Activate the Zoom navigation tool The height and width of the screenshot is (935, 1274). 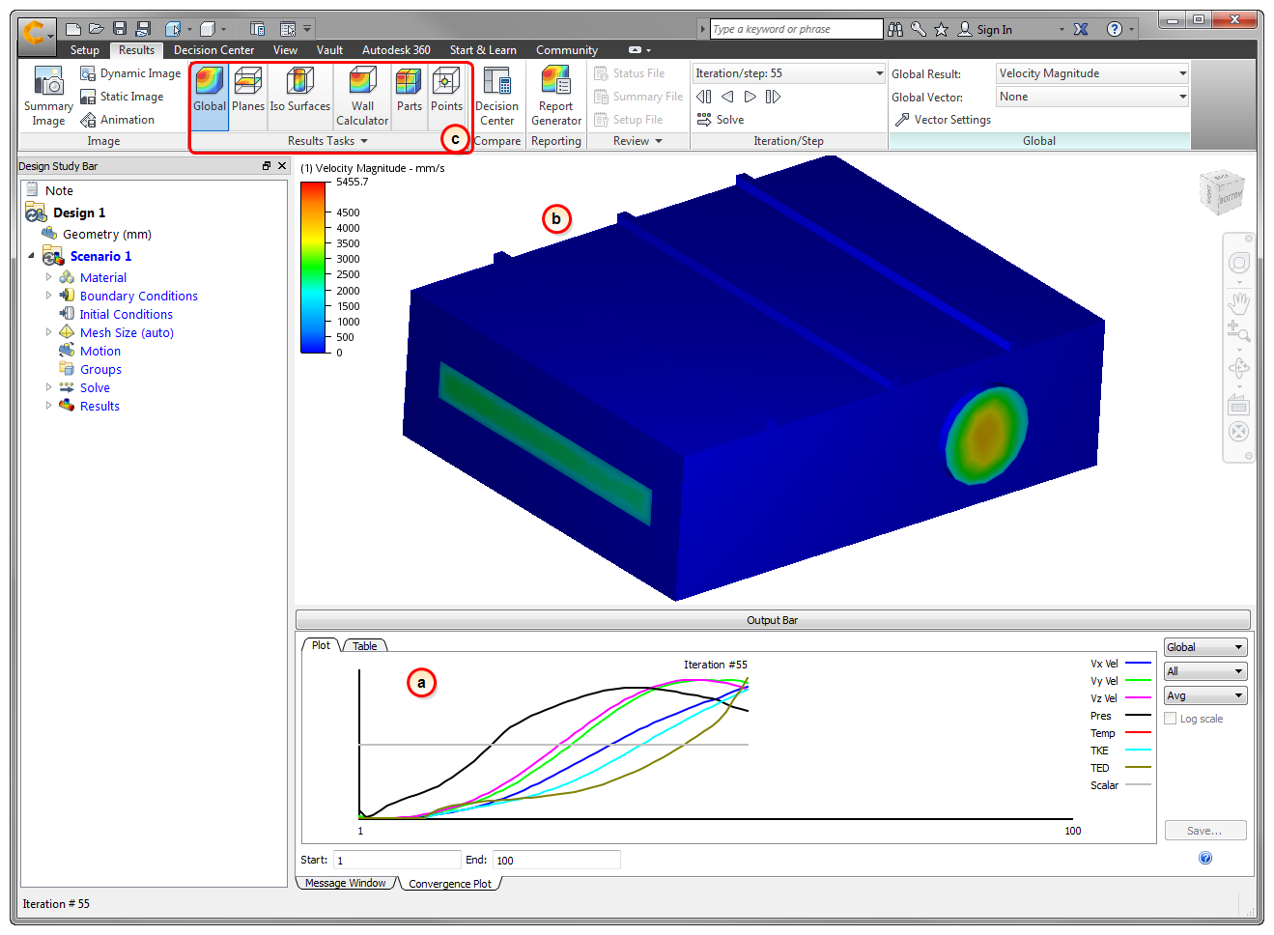tap(1238, 332)
